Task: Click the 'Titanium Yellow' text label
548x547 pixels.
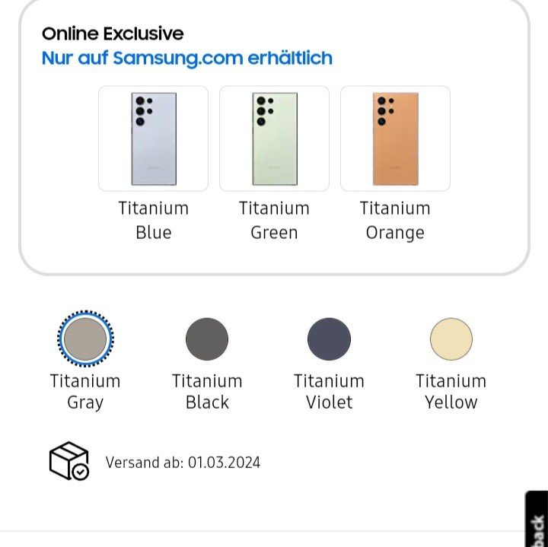Action: [451, 392]
